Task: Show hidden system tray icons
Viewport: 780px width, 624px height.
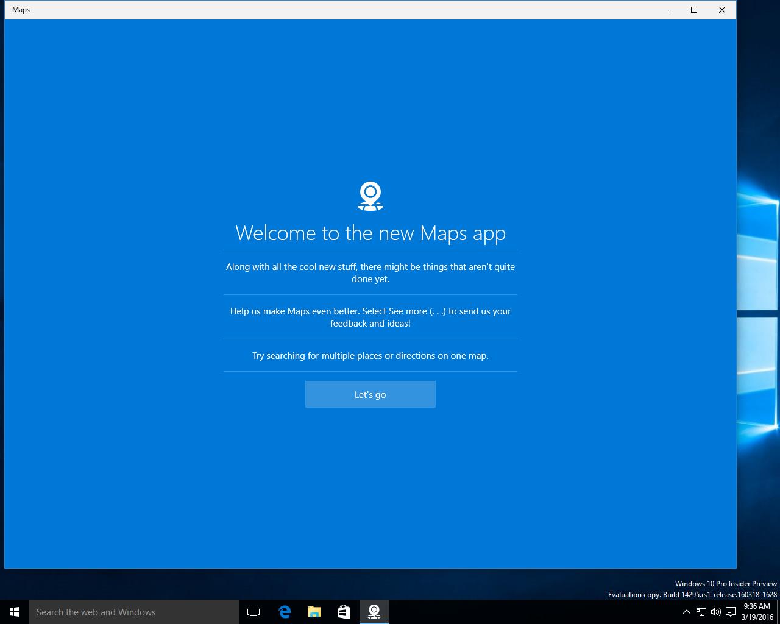Action: point(686,612)
